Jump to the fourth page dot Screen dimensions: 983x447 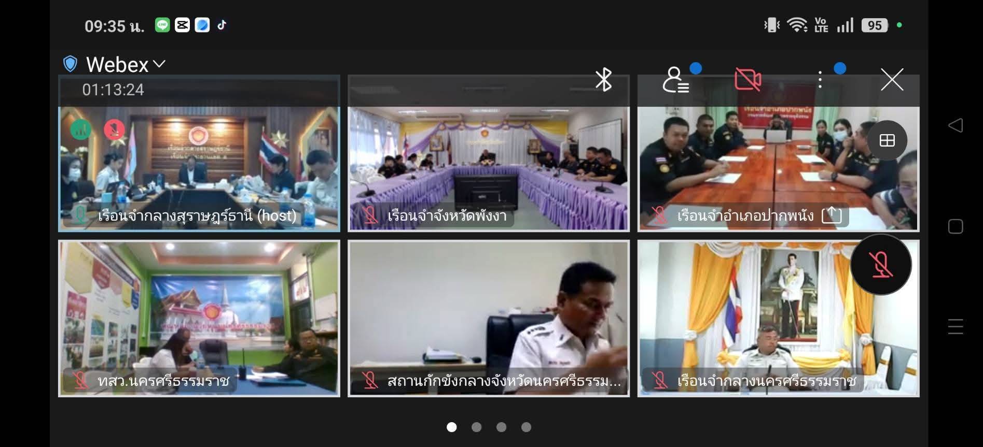pos(526,427)
